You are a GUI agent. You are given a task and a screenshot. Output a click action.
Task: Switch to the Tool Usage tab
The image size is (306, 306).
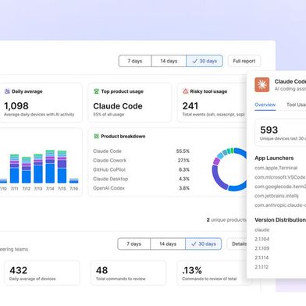296,105
